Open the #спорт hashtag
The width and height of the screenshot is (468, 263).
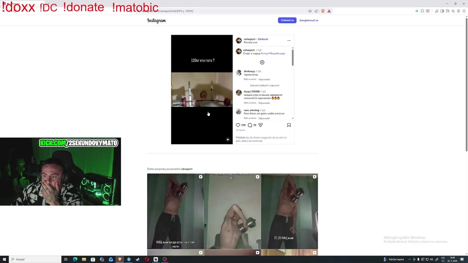point(265,53)
